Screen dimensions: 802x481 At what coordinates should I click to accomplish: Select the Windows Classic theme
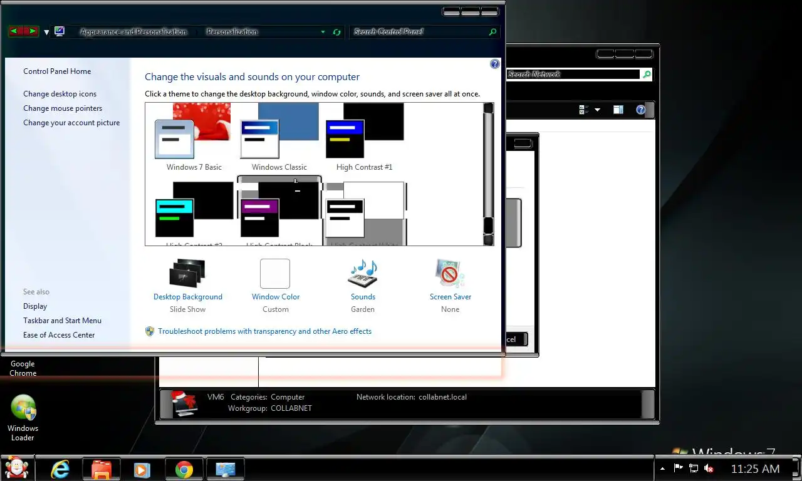[x=279, y=138]
